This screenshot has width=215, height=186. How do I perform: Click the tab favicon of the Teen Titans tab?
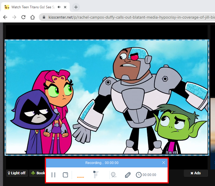pyautogui.click(x=7, y=7)
